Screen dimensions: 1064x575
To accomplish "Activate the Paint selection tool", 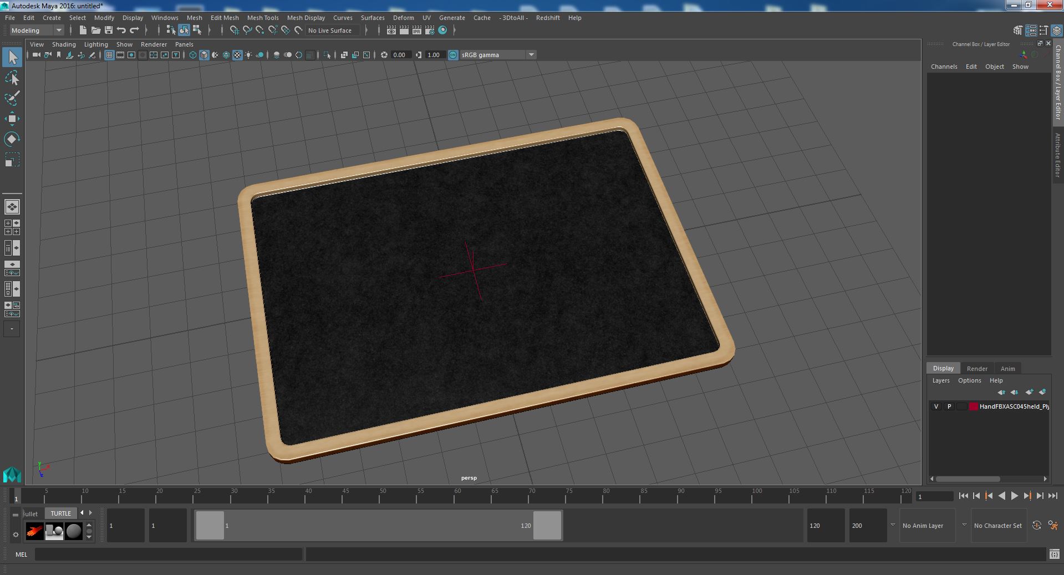I will tap(12, 98).
